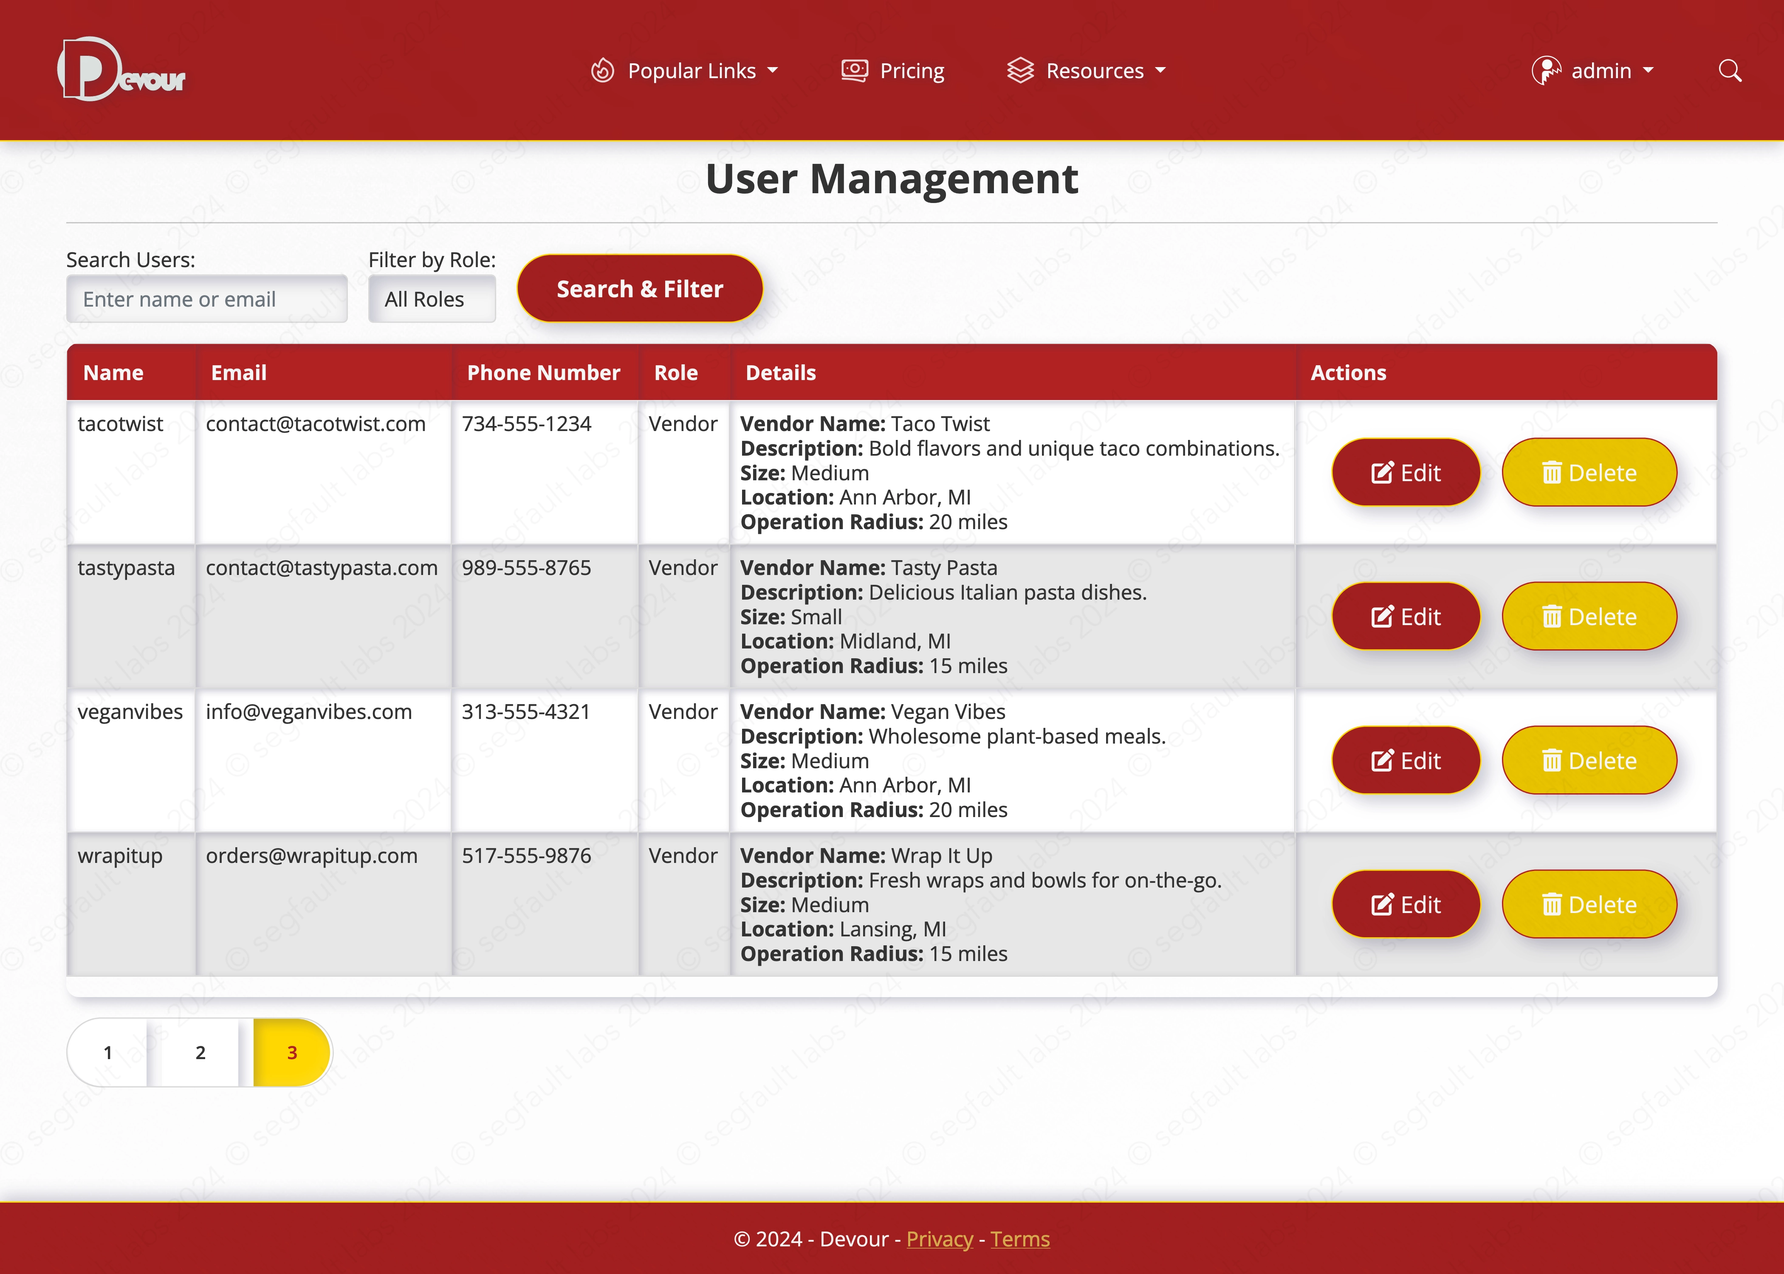Open the search magnifier icon in the header
The image size is (1784, 1274).
(1730, 70)
